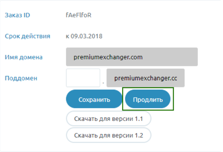223x152 pixels.
Task: Click the Срок действия label
Action: pyautogui.click(x=28, y=36)
